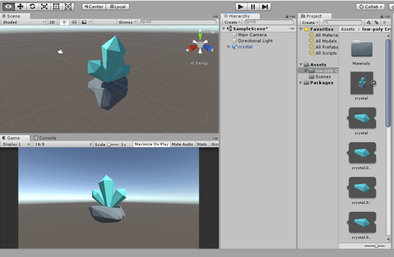The width and height of the screenshot is (394, 257).
Task: Start Play mode
Action: (241, 7)
